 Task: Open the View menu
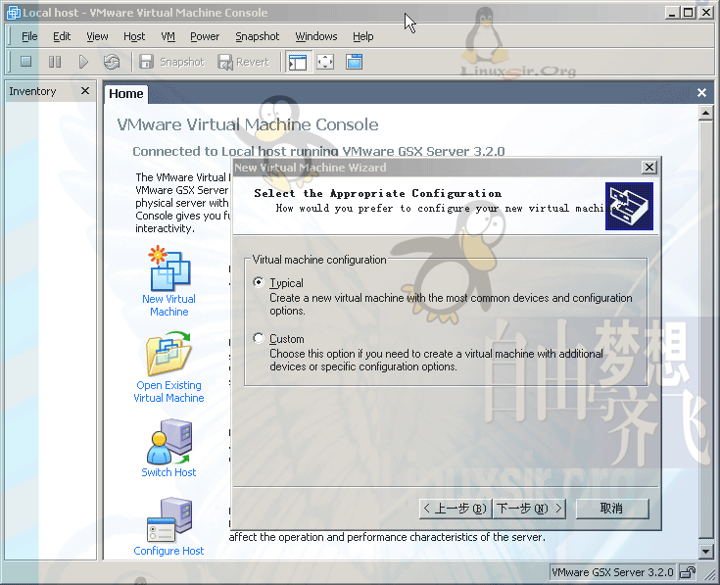(97, 36)
